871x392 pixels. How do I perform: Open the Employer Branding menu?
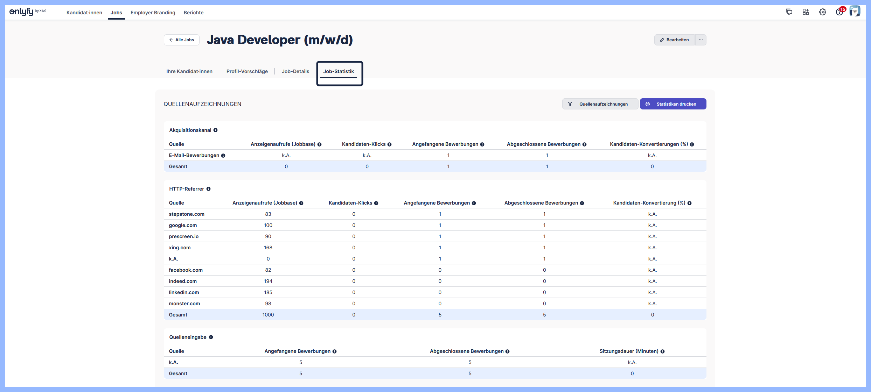[x=153, y=13]
